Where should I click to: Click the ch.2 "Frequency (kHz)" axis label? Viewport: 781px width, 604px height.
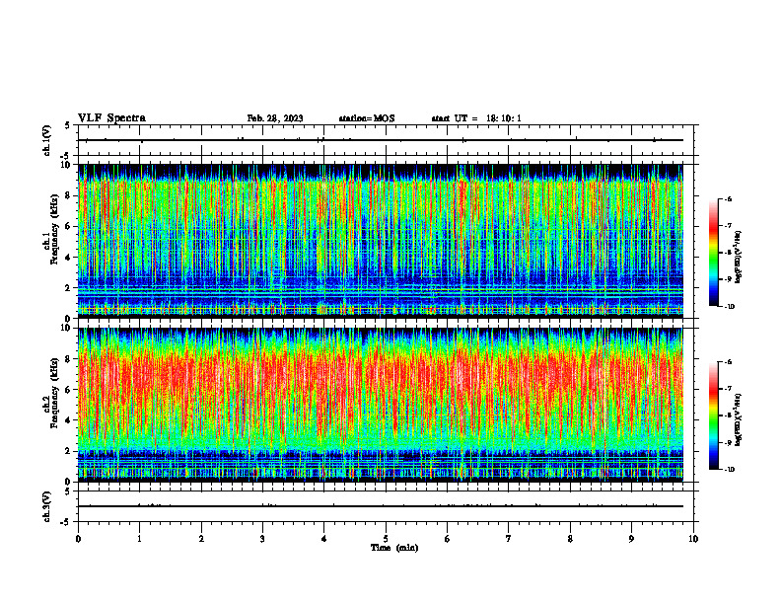[53, 393]
